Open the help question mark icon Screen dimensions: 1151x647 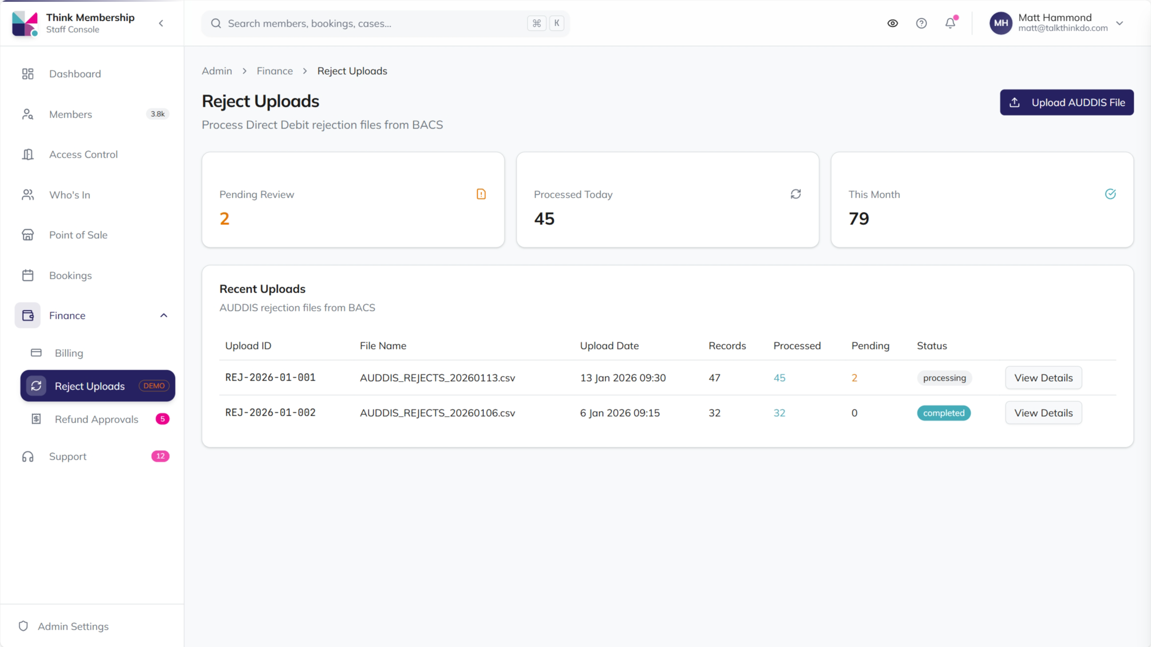[921, 23]
